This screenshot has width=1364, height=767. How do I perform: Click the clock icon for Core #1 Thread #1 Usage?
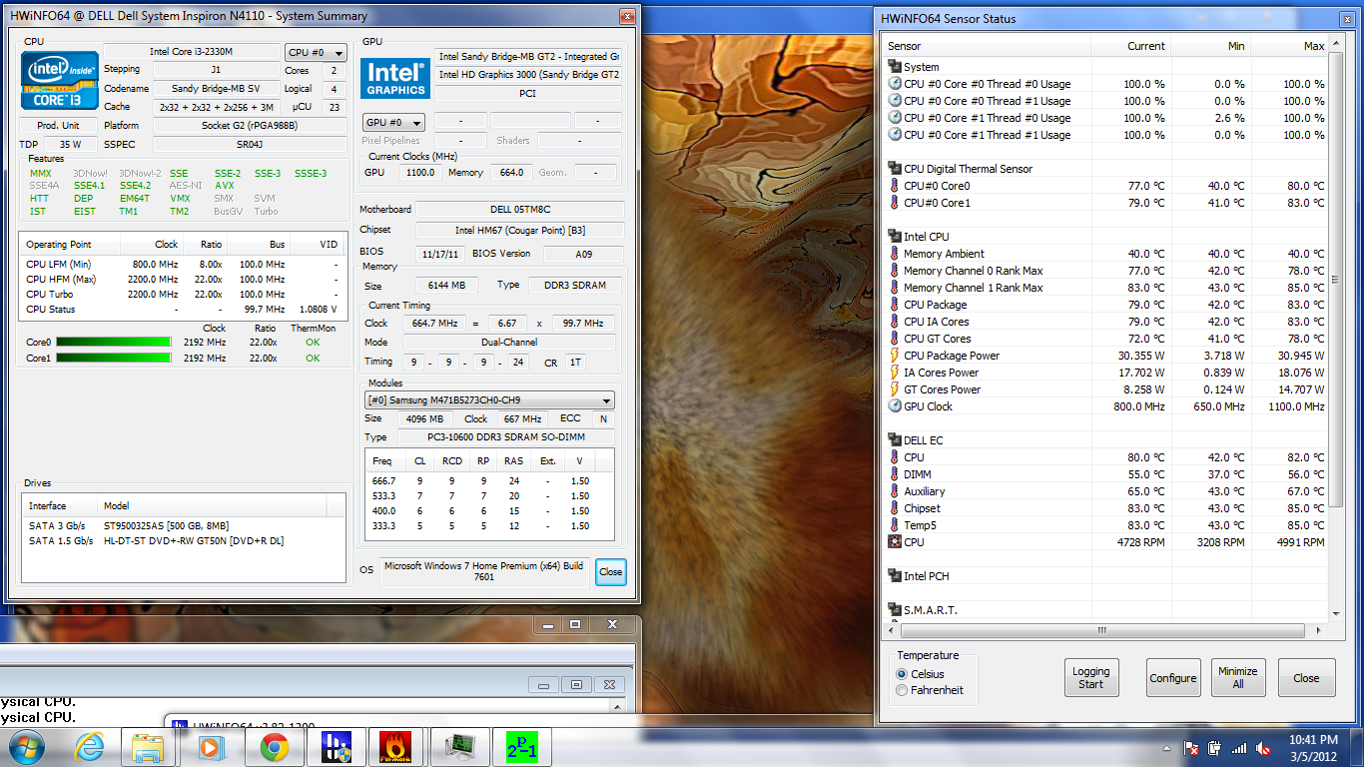pos(895,135)
